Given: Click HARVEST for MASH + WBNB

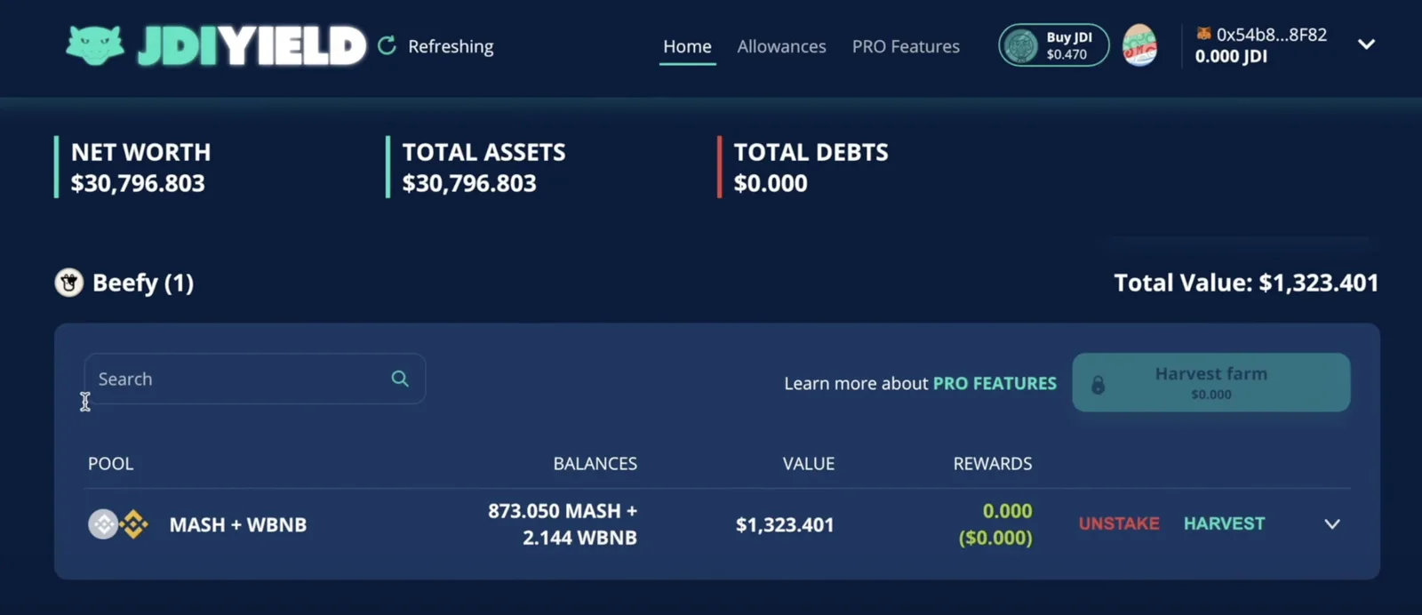Looking at the screenshot, I should (x=1224, y=523).
